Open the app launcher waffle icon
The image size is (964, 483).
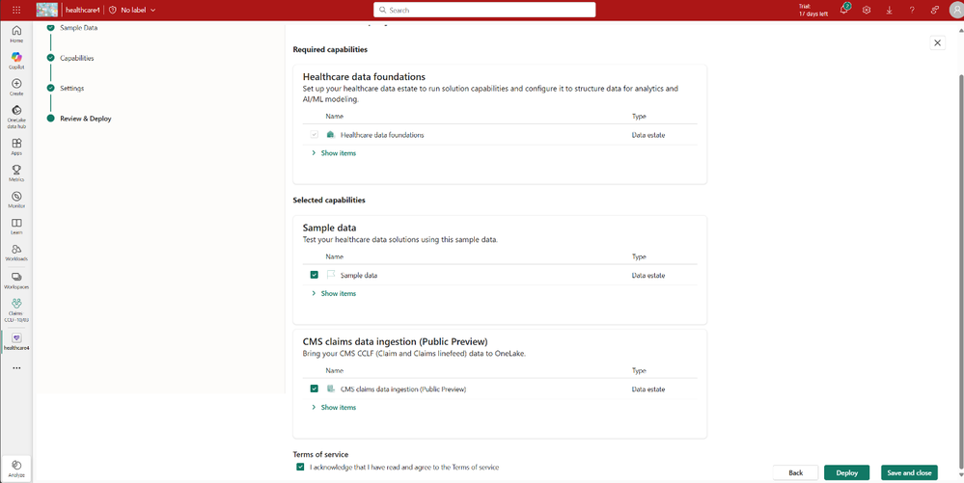[x=16, y=10]
